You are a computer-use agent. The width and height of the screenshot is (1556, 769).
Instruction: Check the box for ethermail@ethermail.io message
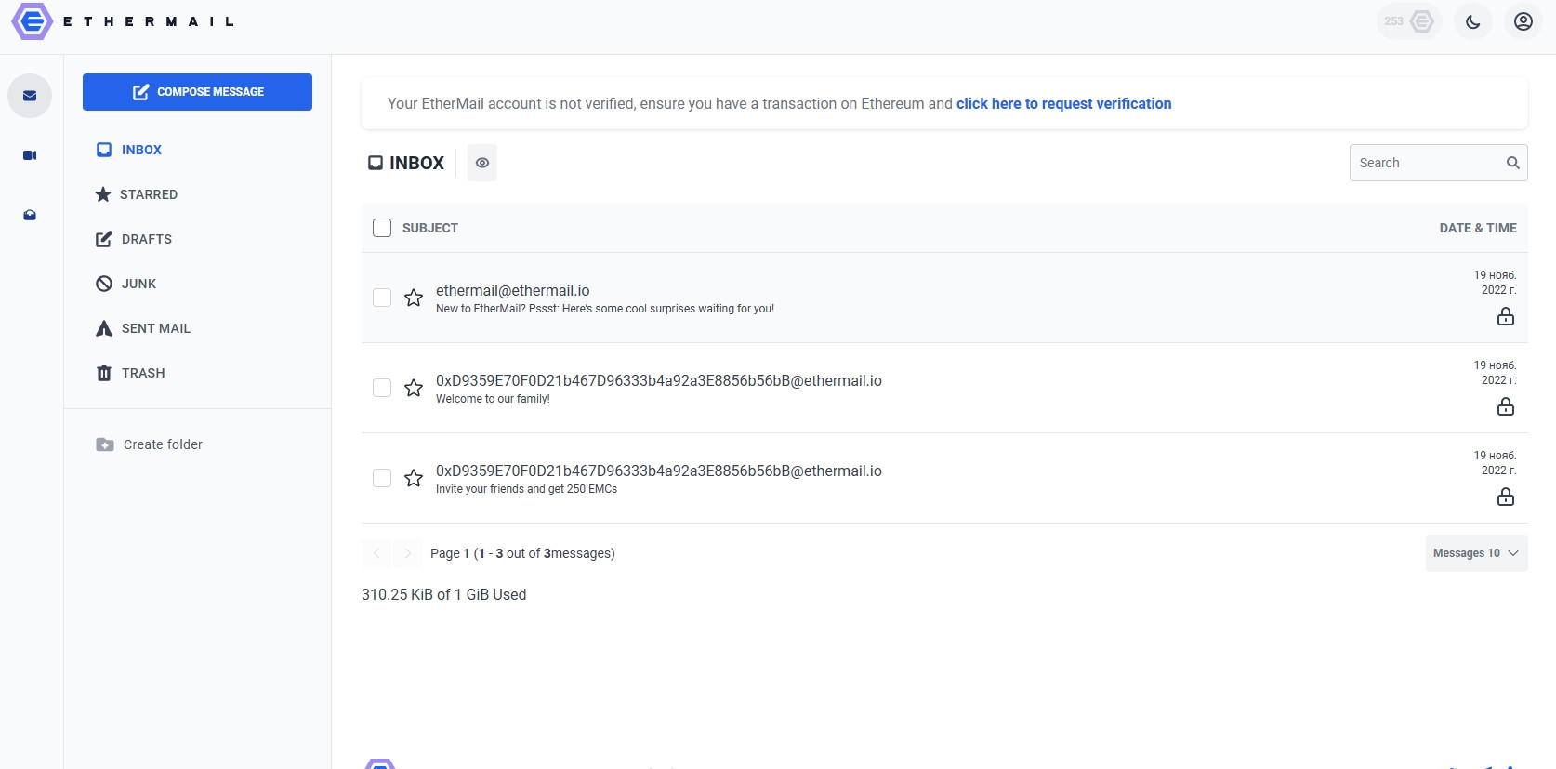382,298
